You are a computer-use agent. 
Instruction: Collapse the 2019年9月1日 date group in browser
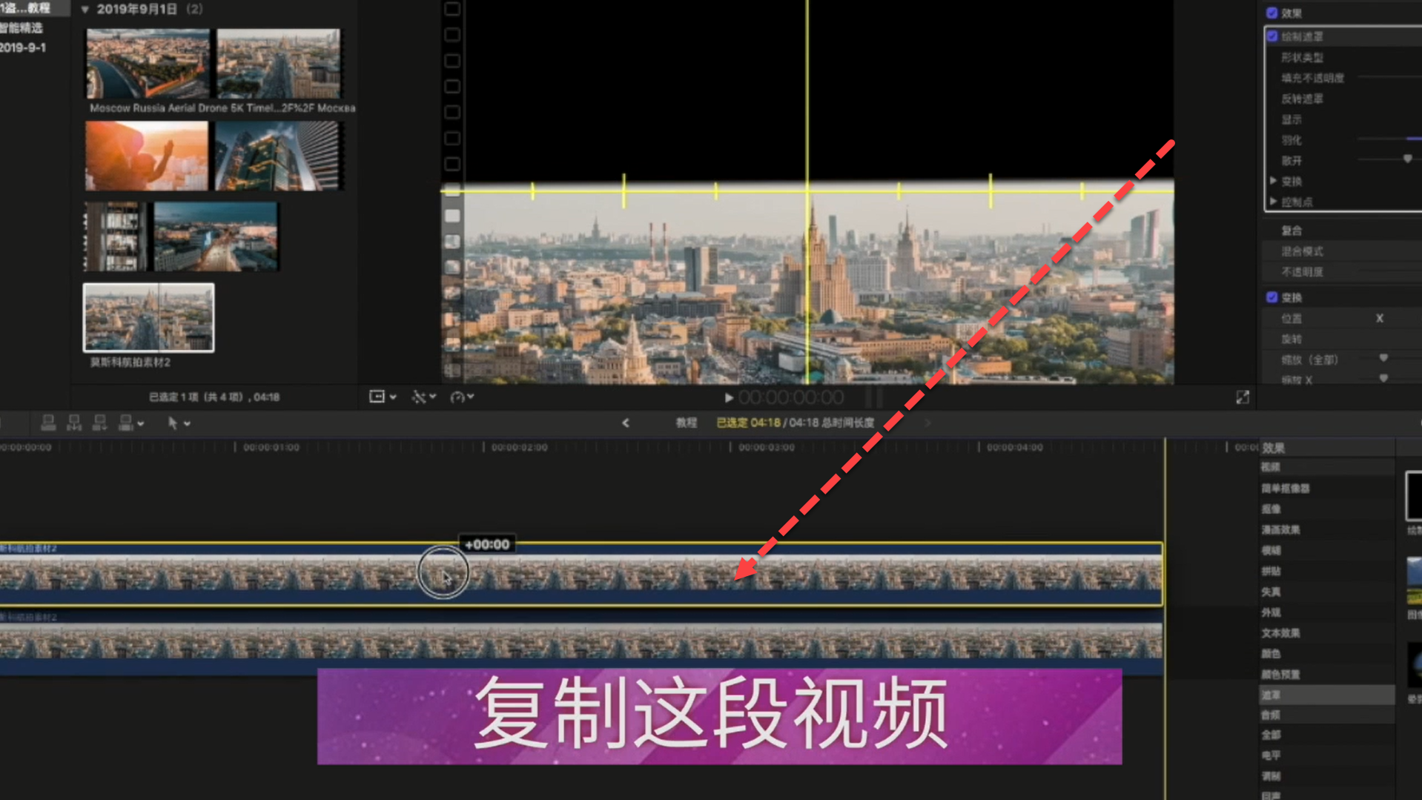tap(85, 9)
